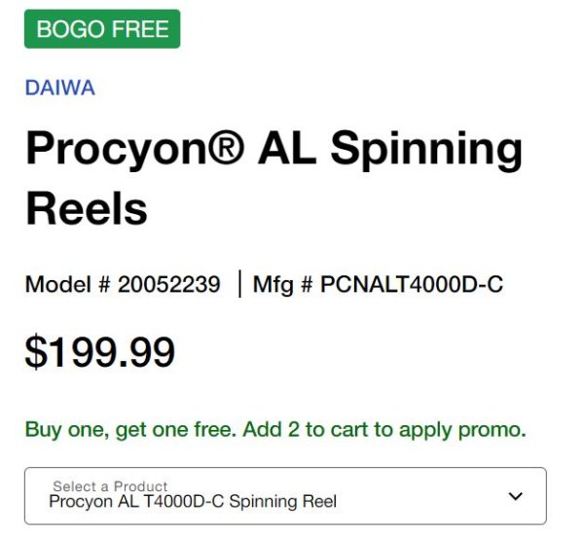Click the Add 2 to cart promo sentence
The height and width of the screenshot is (536, 584).
coord(384,430)
